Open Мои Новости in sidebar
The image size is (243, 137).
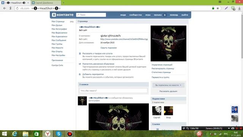pos(57,48)
